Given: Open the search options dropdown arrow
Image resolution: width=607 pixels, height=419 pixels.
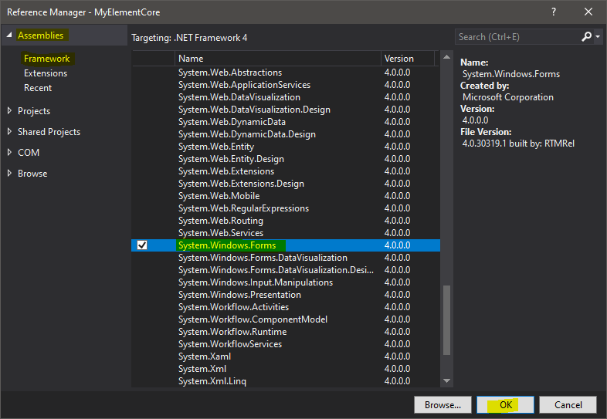Looking at the screenshot, I should (x=598, y=37).
